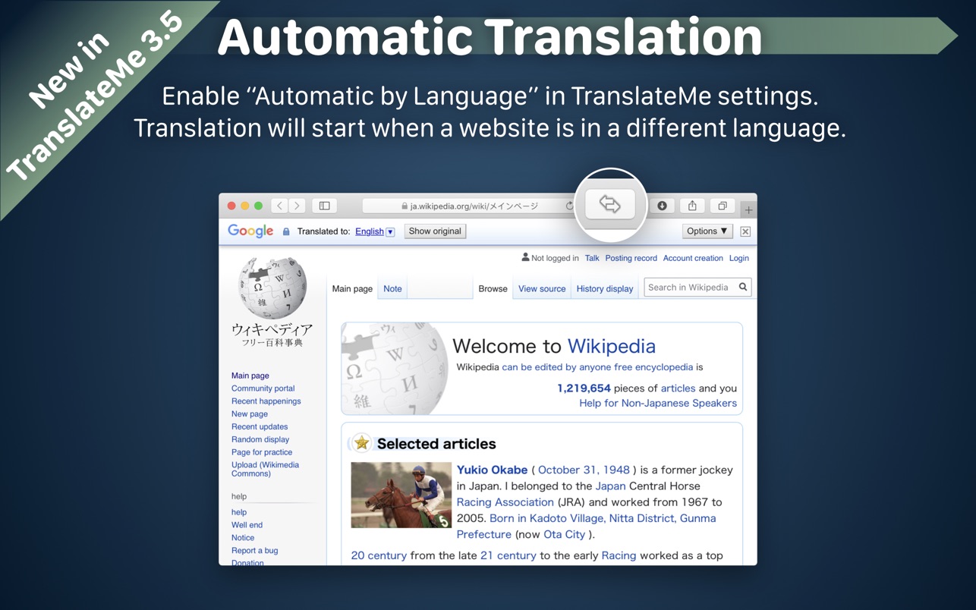Viewport: 976px width, 610px height.
Task: Open the Yukio Okabe article link
Action: 493,470
